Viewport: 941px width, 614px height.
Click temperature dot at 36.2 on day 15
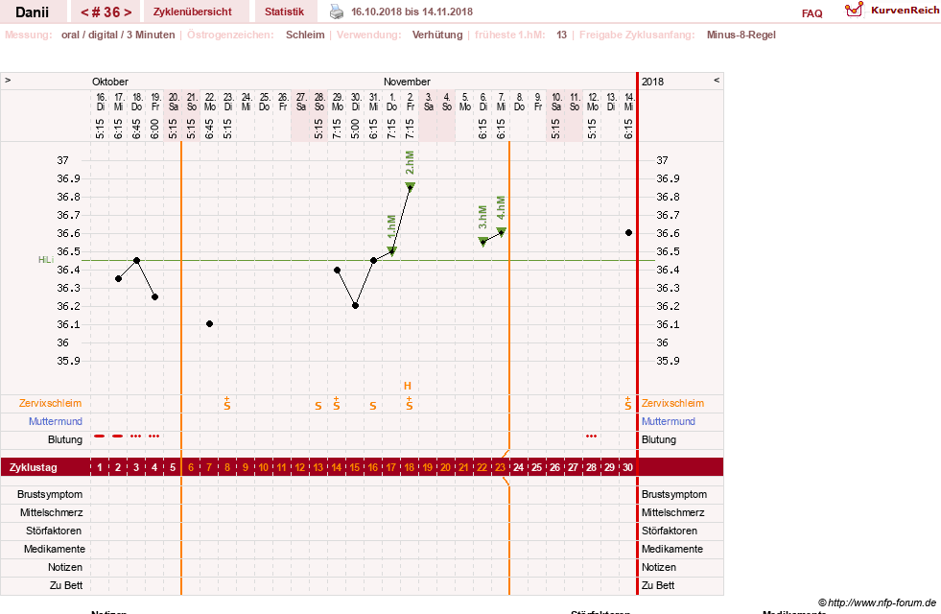coord(355,306)
